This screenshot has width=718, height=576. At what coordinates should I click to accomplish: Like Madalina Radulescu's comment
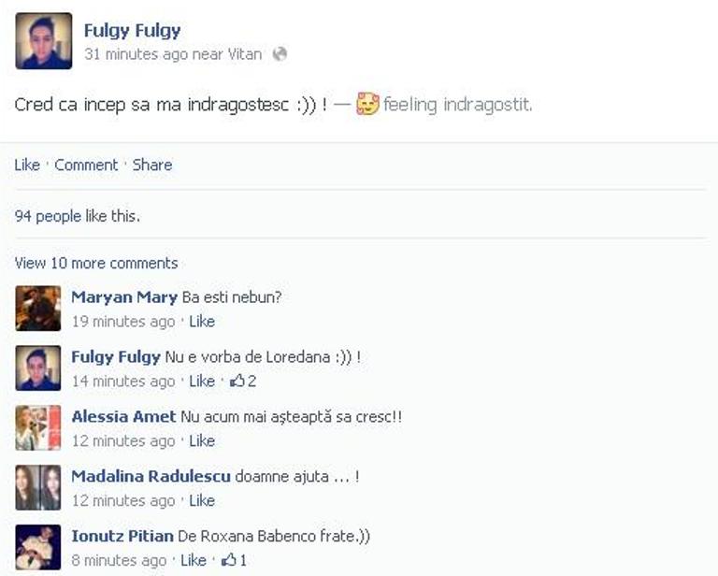point(202,500)
